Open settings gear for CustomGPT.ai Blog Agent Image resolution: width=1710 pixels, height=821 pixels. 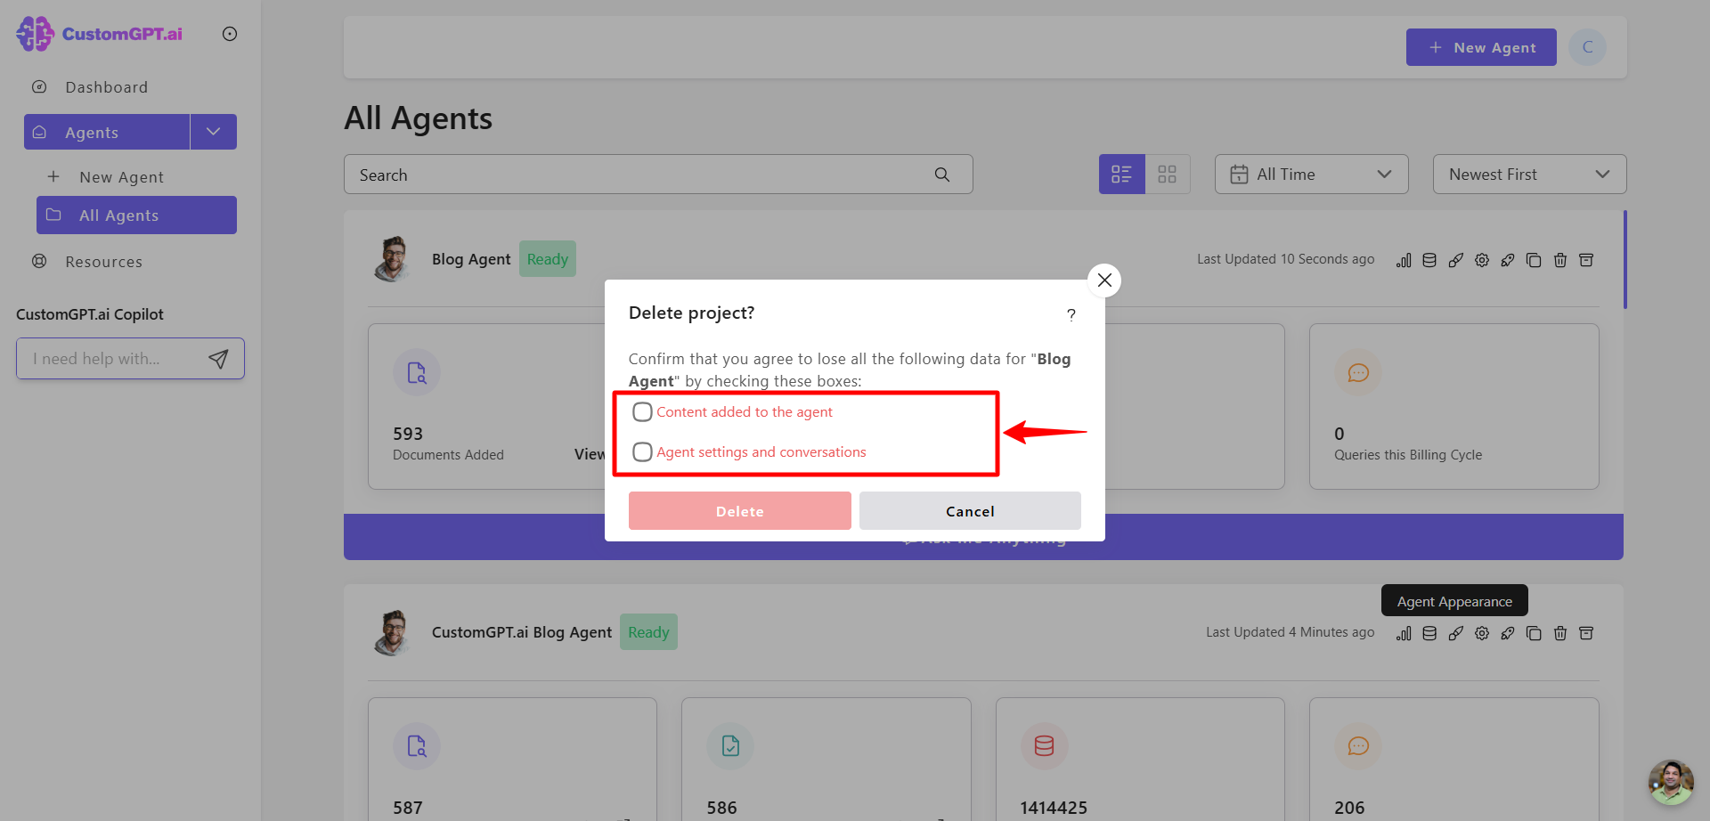click(x=1482, y=633)
